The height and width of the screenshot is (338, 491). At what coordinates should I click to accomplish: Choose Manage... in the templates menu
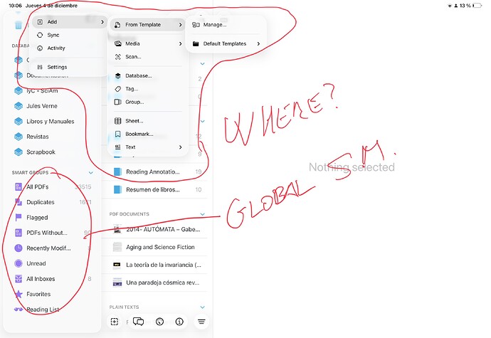pyautogui.click(x=214, y=25)
